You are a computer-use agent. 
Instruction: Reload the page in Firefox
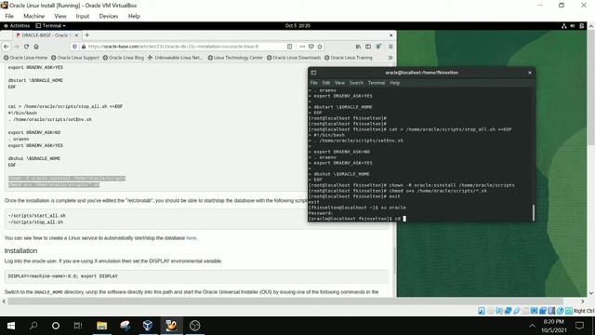(x=26, y=47)
